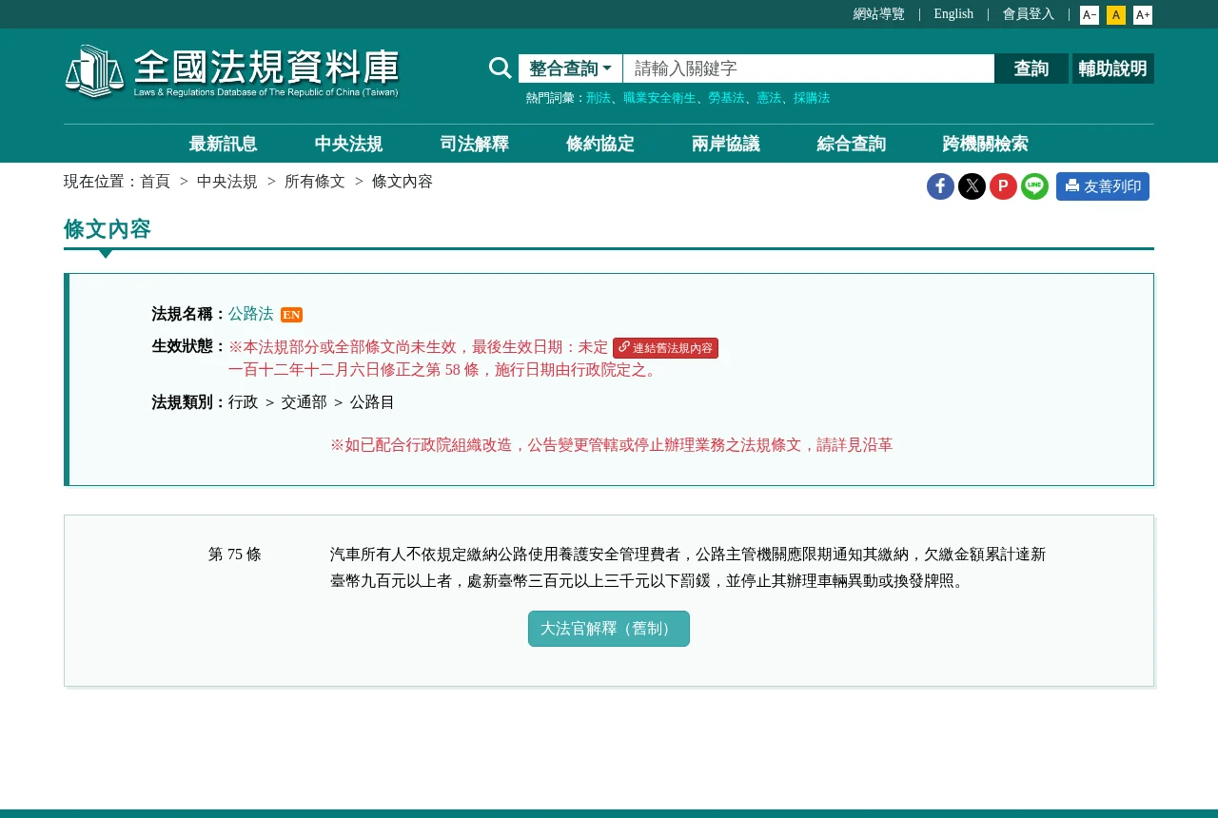Open 中央法規 menu
Viewport: 1218px width, 818px height.
(x=348, y=144)
